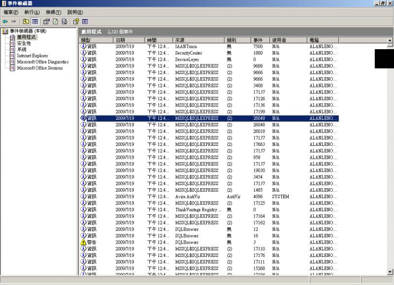
Task: Open Properties via toolbar icon
Action: click(46, 22)
